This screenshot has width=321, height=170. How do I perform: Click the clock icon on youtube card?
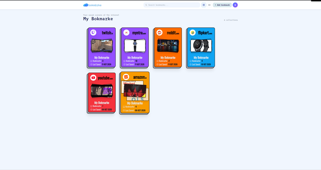[91, 109]
